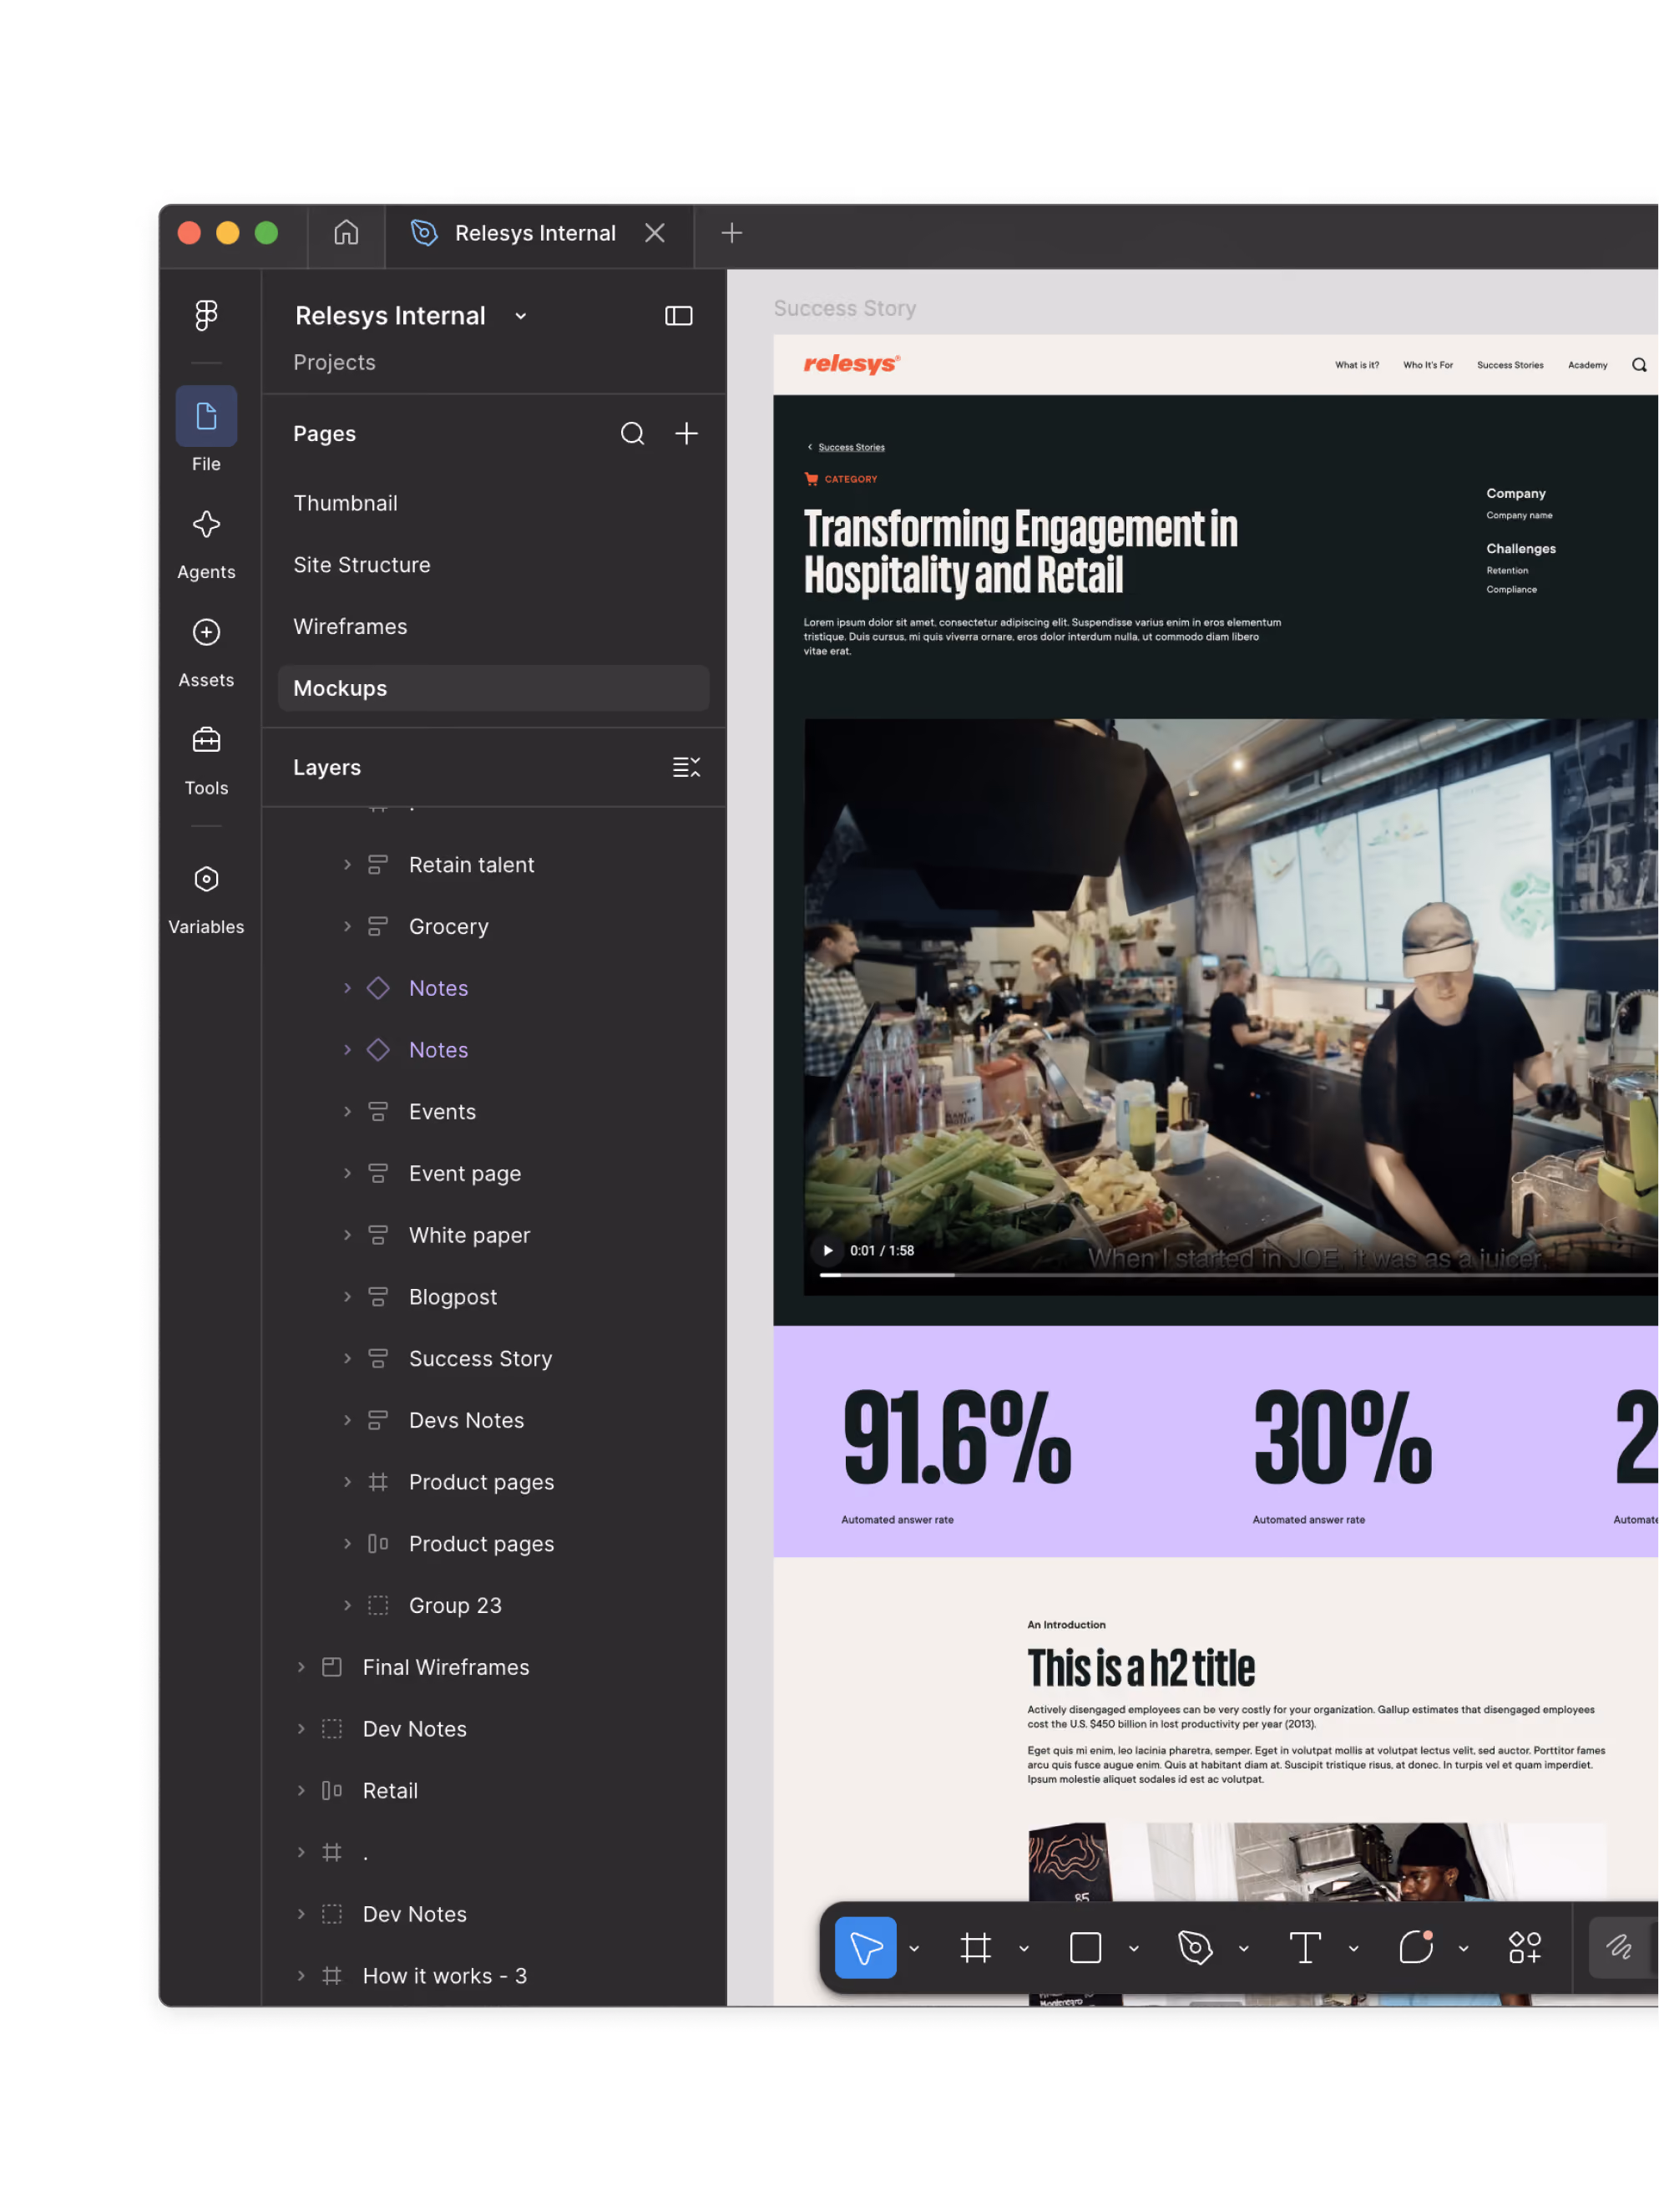This screenshot has height=2212, width=1659.
Task: Click the hero headline Transforming Engagement
Action: click(1020, 553)
